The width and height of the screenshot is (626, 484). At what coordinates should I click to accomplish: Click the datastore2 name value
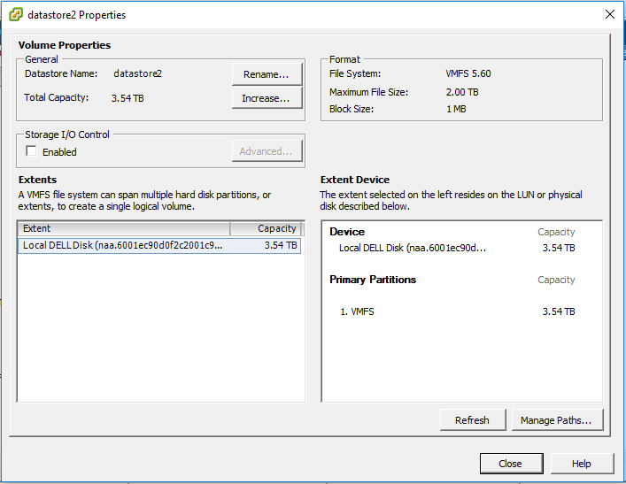click(137, 74)
